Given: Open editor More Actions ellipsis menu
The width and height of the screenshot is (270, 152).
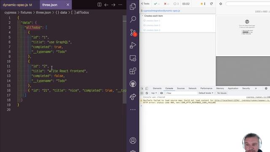Looking at the screenshot, I should point(120,5).
